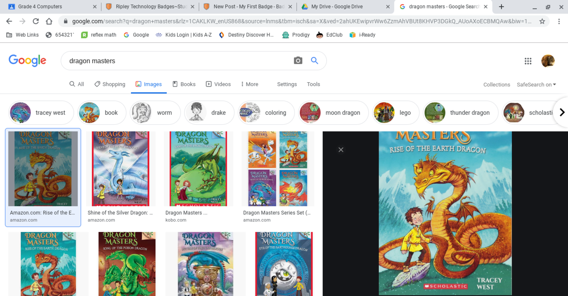
Task: Expand the SafeSearch on dropdown
Action: click(536, 85)
